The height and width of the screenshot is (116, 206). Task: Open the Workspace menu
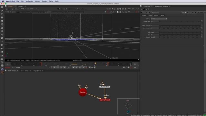(x=29, y=1)
